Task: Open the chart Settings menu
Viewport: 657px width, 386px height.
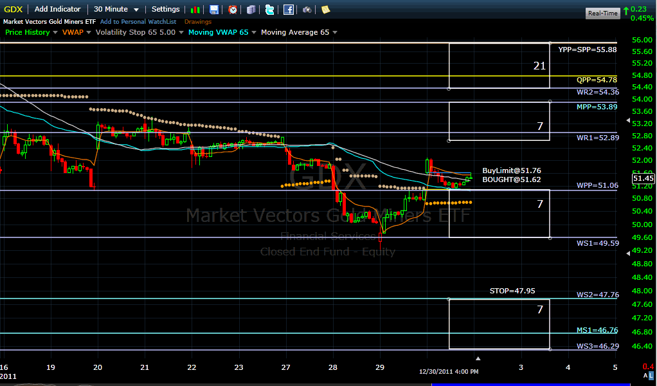Action: (x=165, y=9)
